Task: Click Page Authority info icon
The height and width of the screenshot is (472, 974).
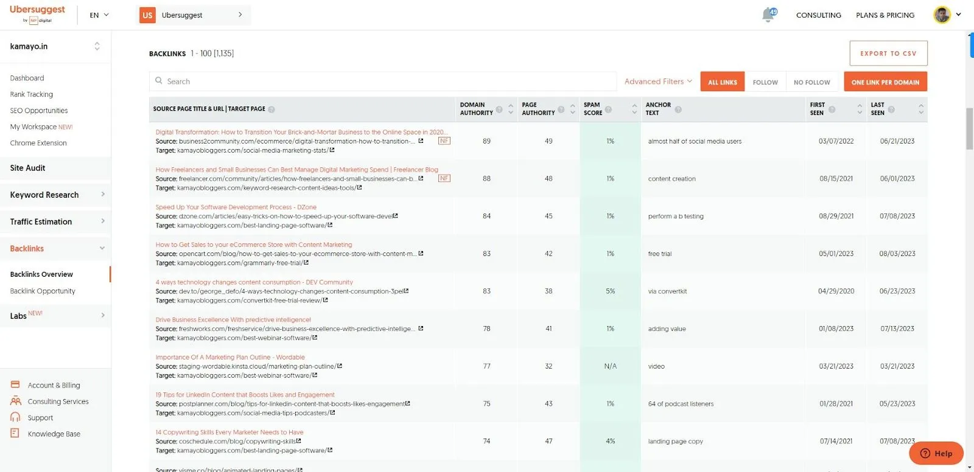Action: [x=561, y=109]
